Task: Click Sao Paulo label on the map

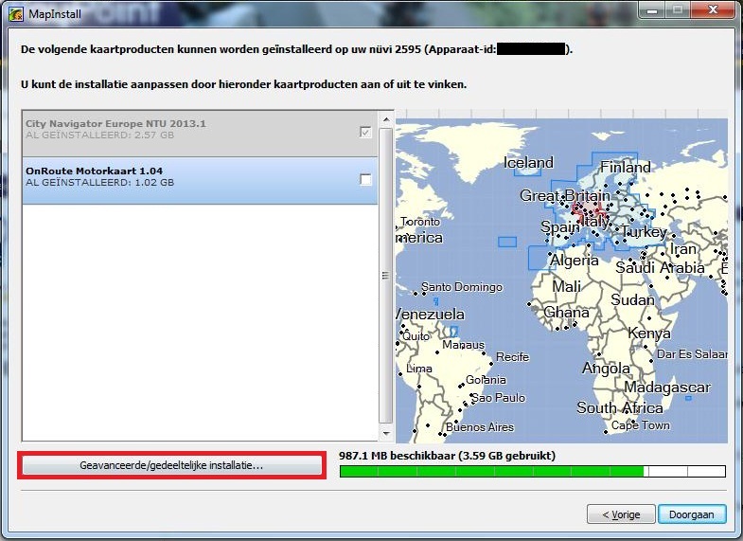Action: click(498, 398)
